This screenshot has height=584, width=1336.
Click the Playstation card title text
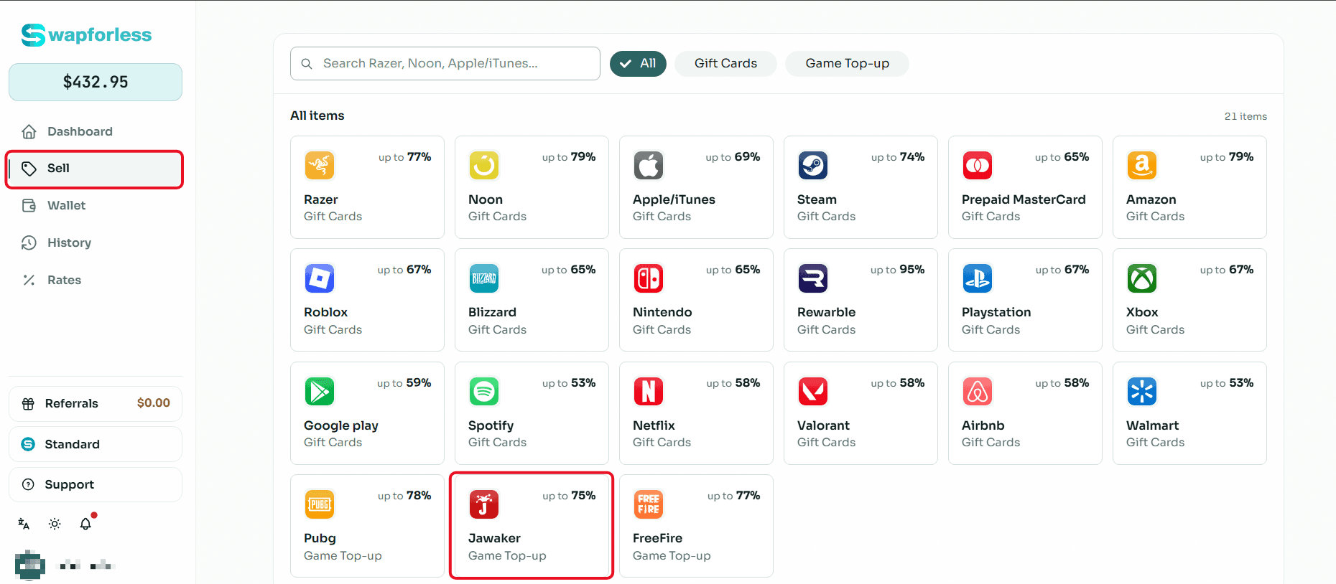pos(996,312)
